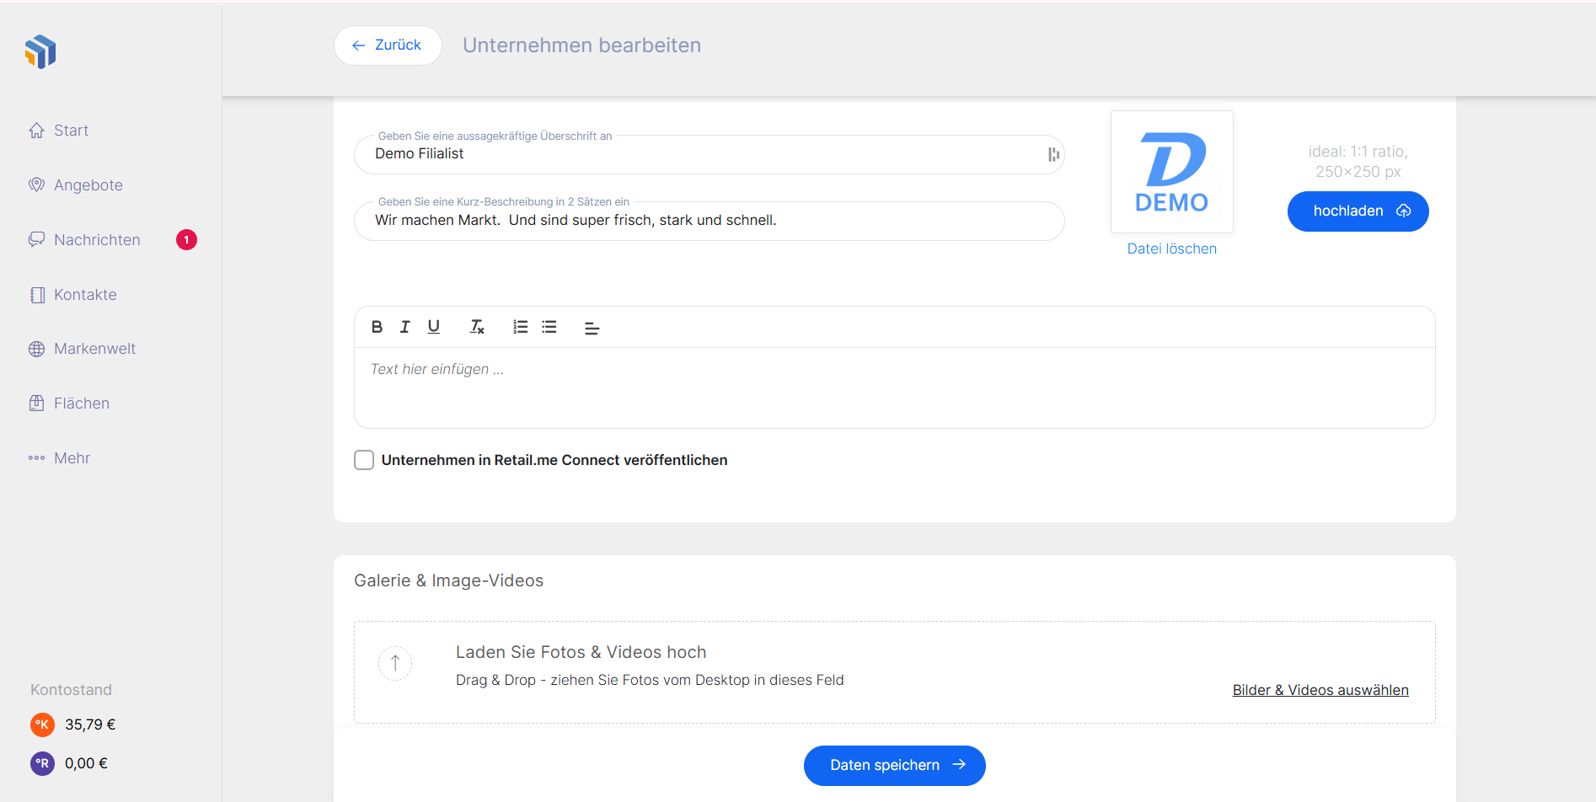The height and width of the screenshot is (802, 1596).
Task: Click the Text hier einfügen editor area
Action: [893, 388]
